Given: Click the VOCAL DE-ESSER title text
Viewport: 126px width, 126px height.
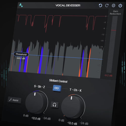Looking at the screenshot, I should (x=68, y=6).
